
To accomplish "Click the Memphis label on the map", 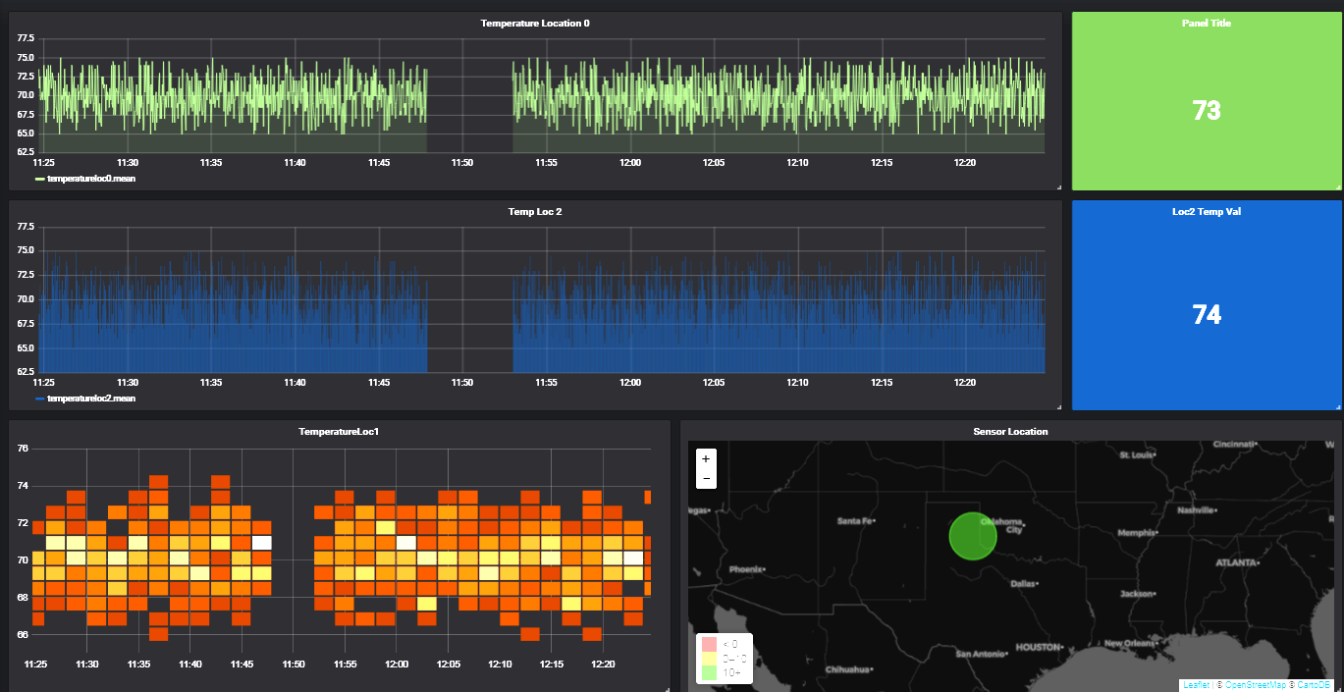I will [1138, 533].
